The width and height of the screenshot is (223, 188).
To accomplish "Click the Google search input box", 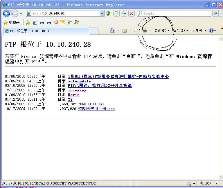I will pos(174,13).
